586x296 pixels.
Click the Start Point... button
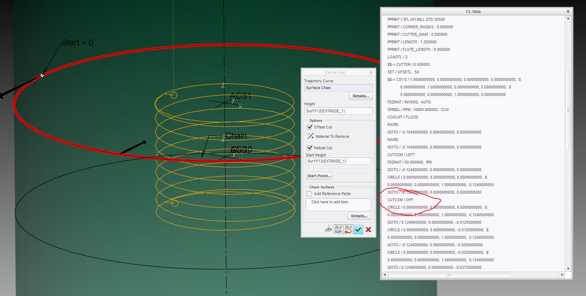coord(319,176)
